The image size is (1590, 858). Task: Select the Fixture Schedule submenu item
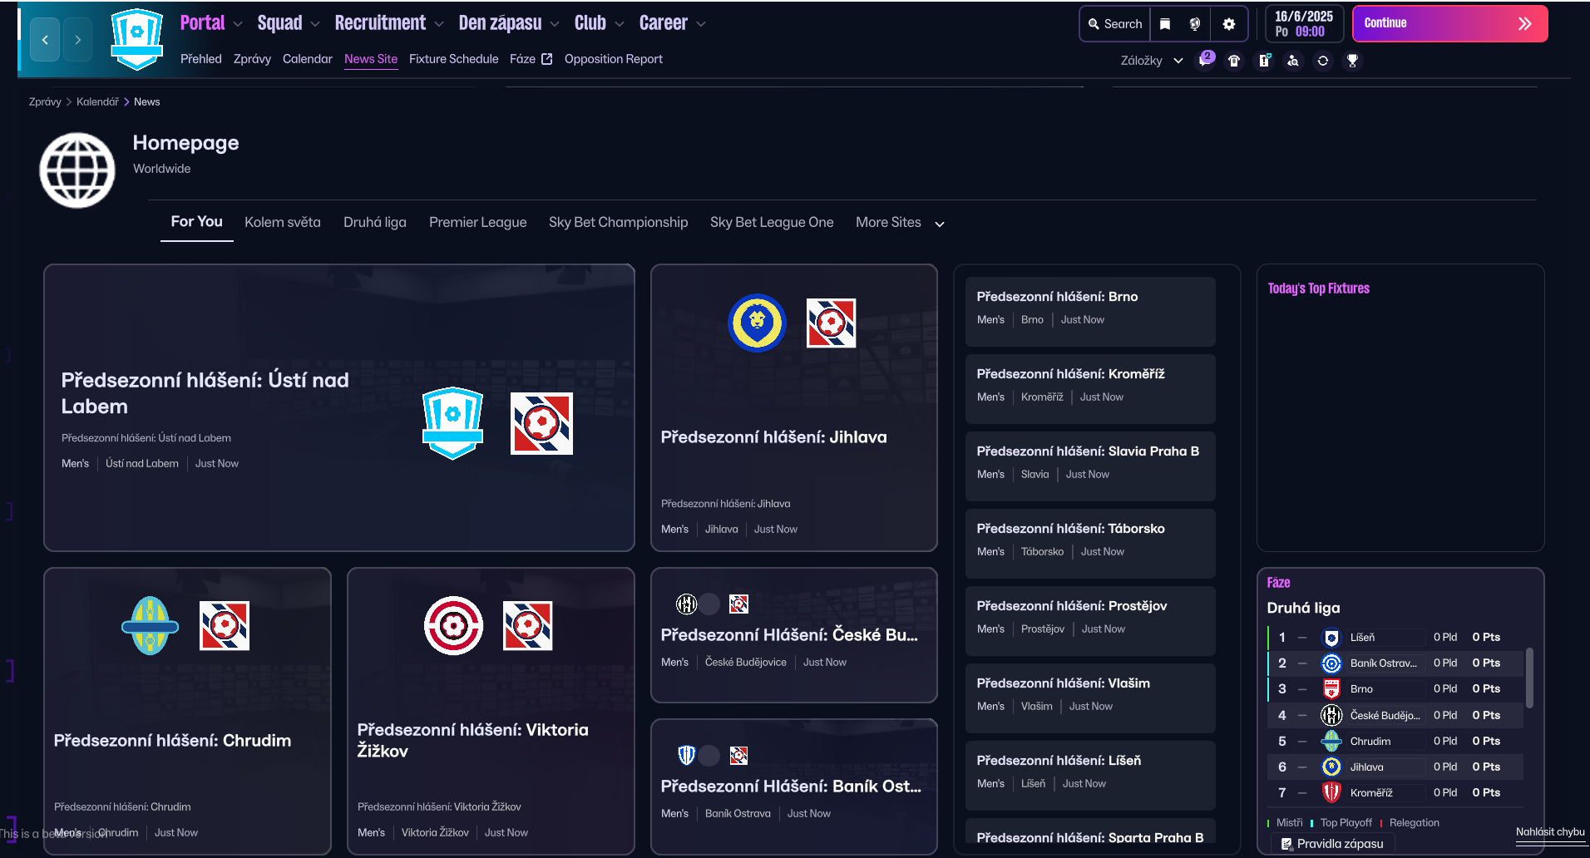(453, 59)
